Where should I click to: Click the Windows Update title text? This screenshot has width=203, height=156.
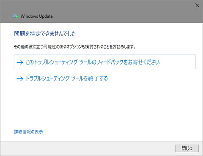37,16
